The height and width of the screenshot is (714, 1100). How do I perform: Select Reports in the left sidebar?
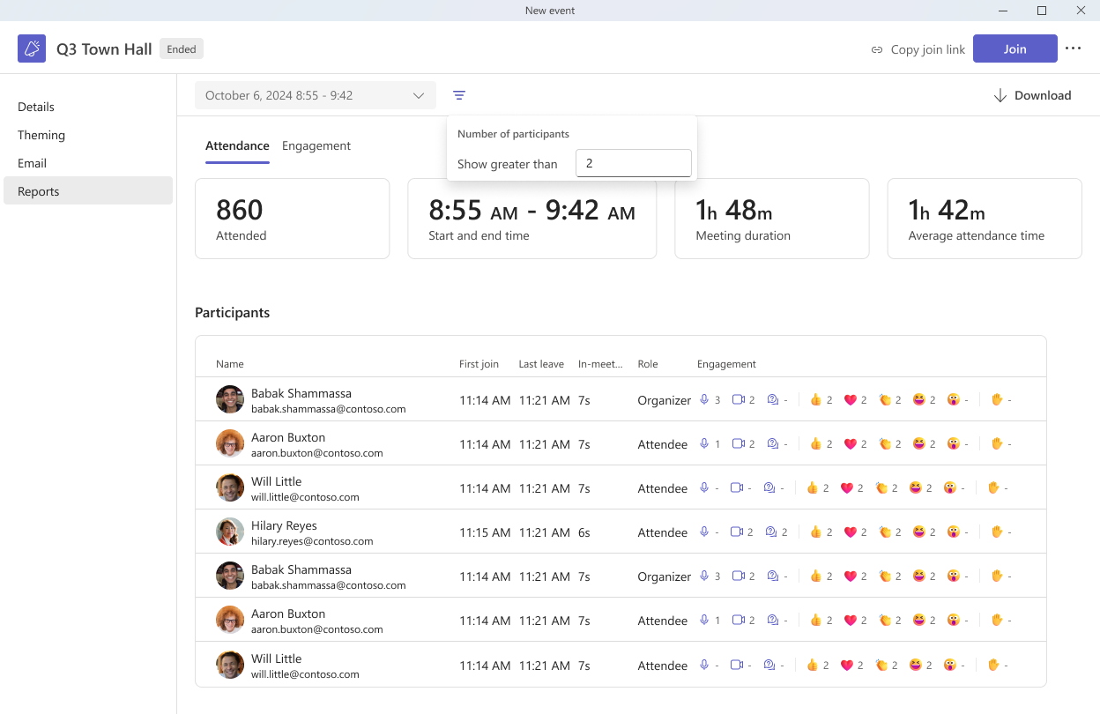coord(88,191)
